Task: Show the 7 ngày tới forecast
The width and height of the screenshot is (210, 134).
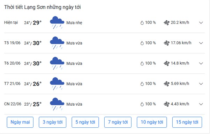Action: pos(118,122)
